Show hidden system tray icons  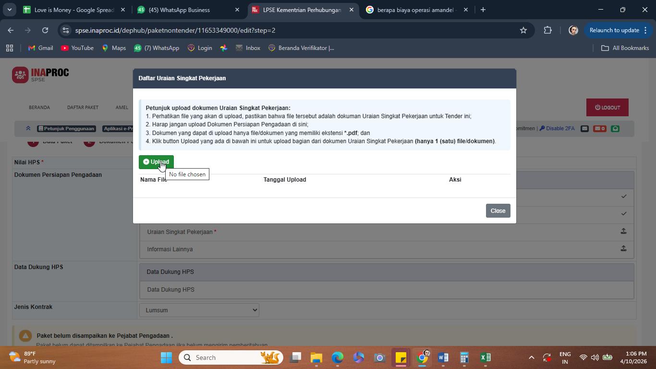[x=531, y=357]
